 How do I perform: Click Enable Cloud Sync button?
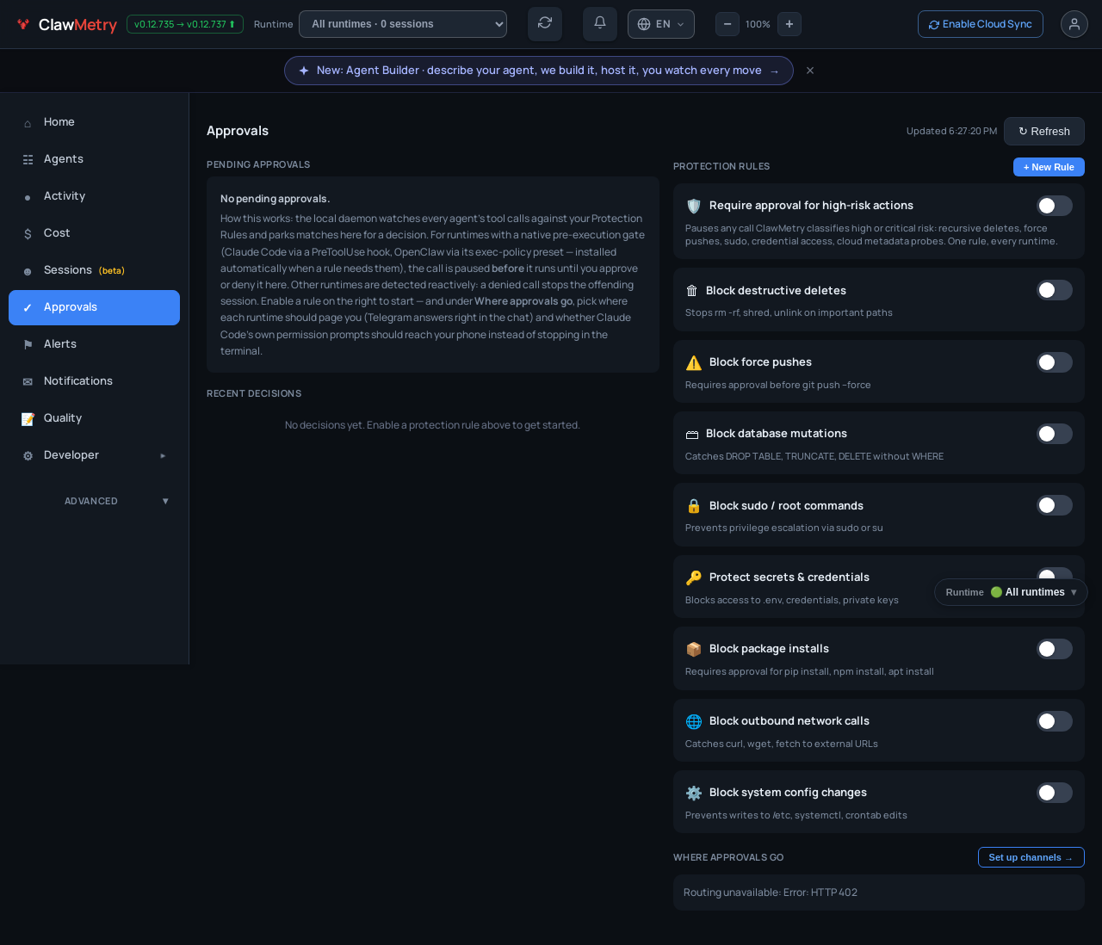tap(981, 24)
